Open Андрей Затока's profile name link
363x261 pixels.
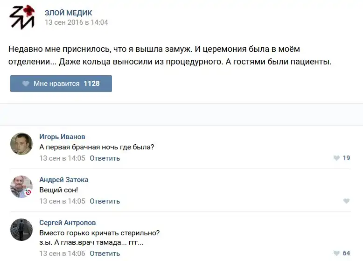tap(63, 180)
